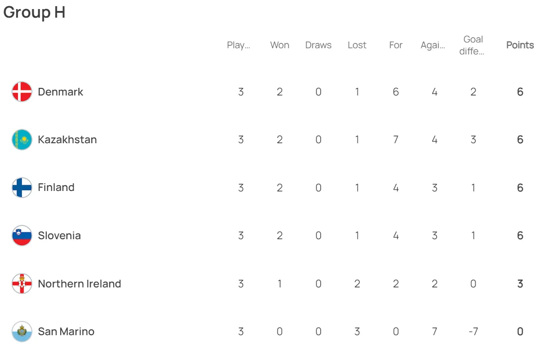This screenshot has width=541, height=349.
Task: Click the Goal difference column header
Action: (x=472, y=45)
